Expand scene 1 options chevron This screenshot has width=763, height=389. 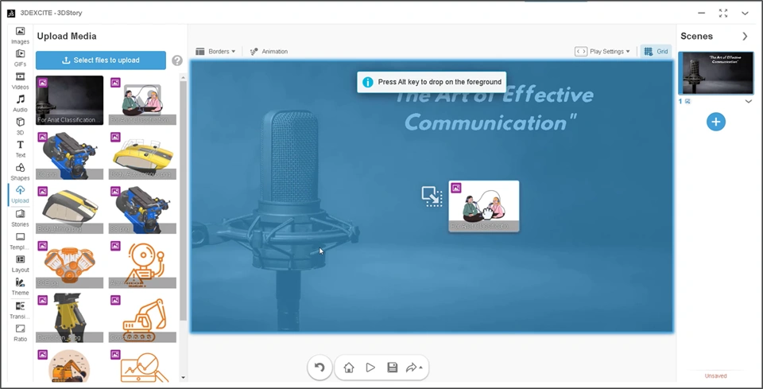[x=749, y=101]
